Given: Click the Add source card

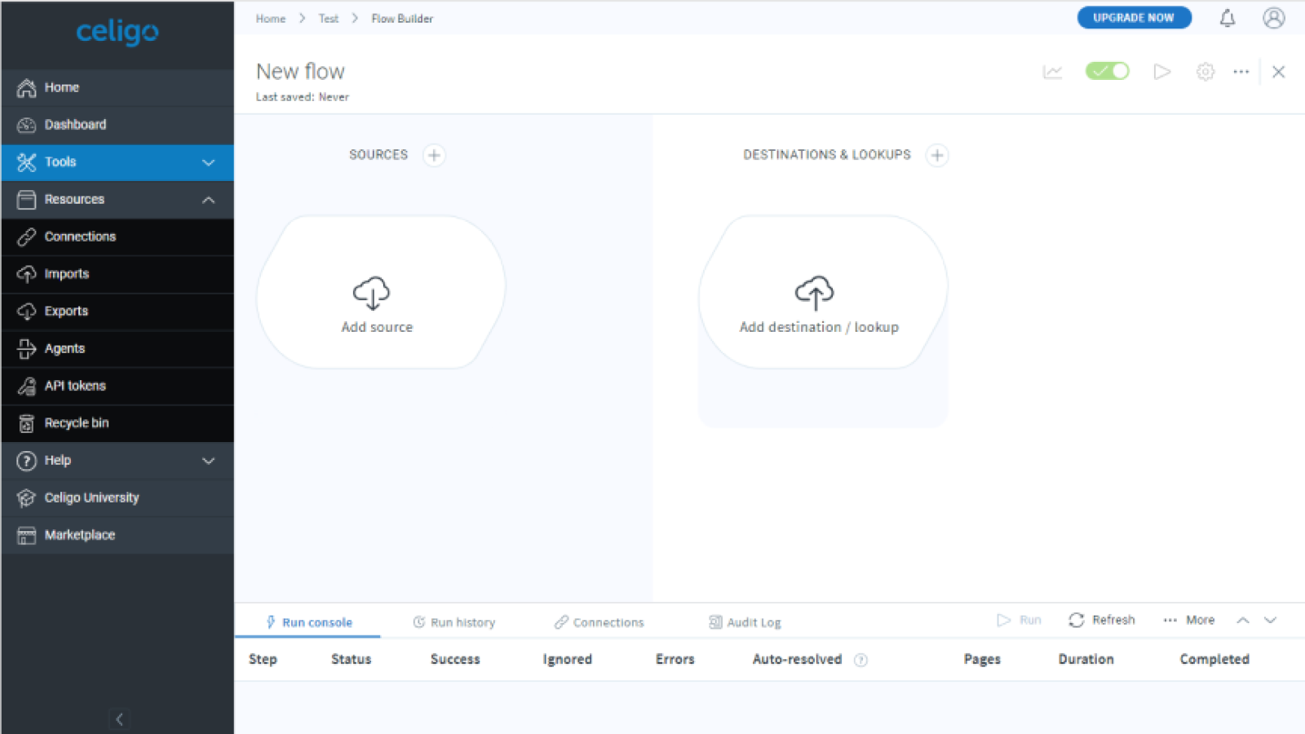Looking at the screenshot, I should click(381, 292).
